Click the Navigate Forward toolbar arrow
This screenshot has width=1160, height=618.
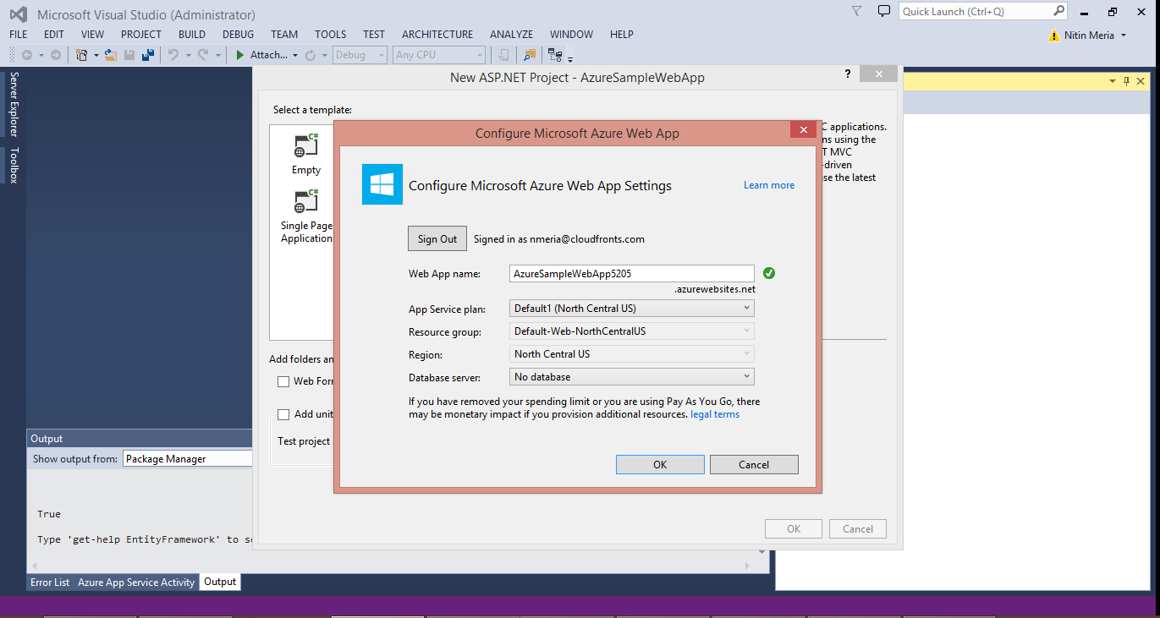(x=56, y=55)
